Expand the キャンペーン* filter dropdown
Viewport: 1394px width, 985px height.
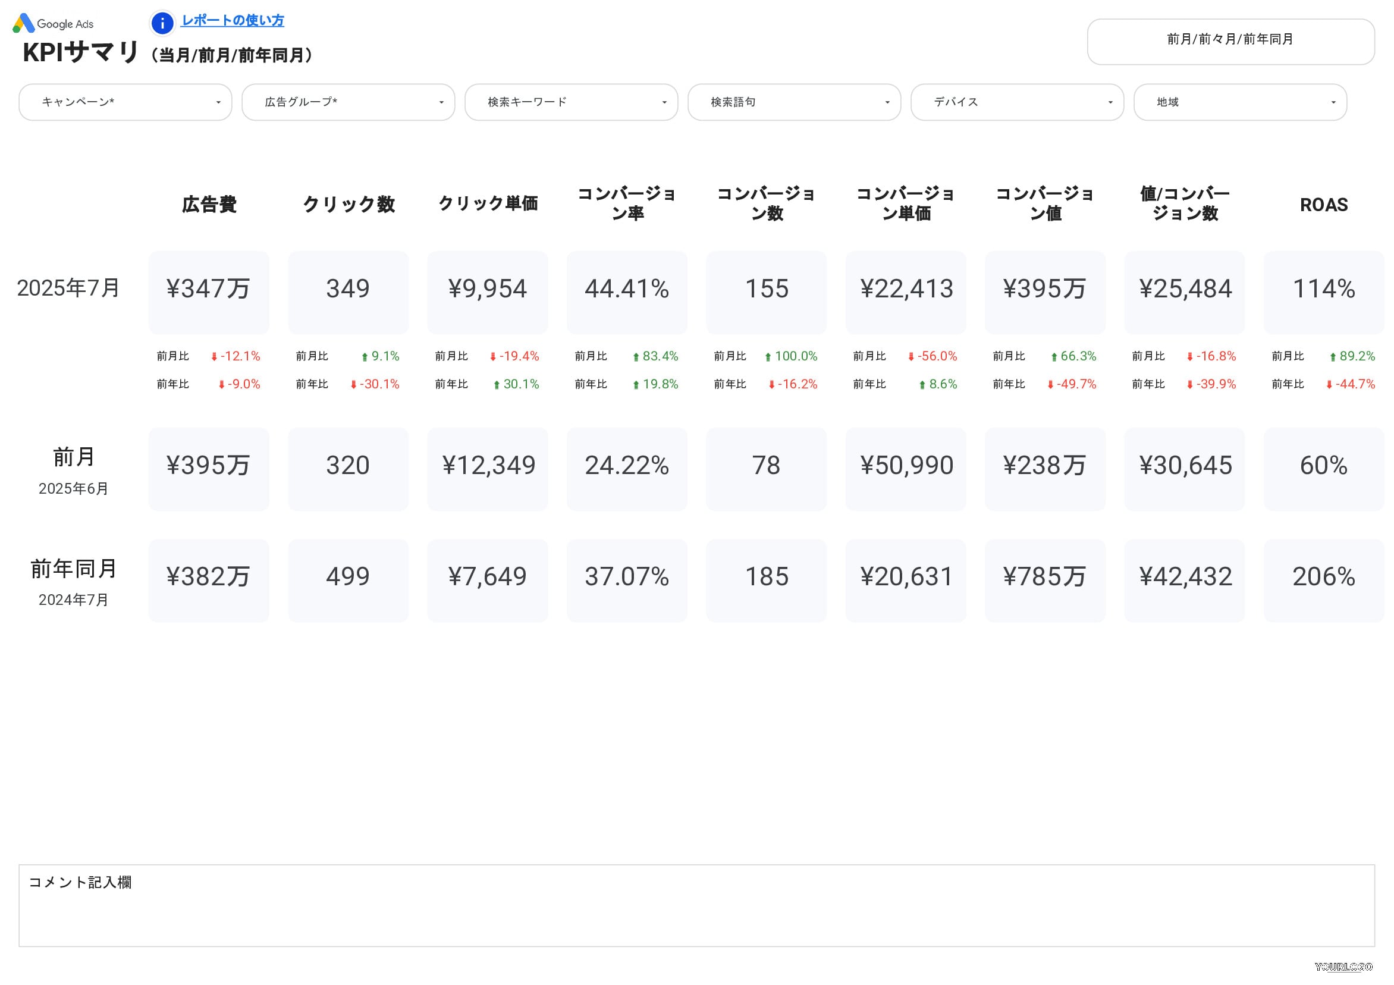tap(125, 102)
